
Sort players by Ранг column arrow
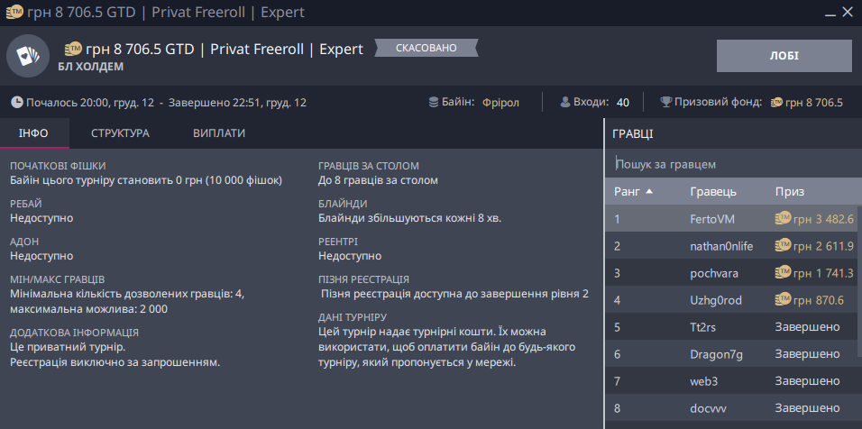pos(649,192)
